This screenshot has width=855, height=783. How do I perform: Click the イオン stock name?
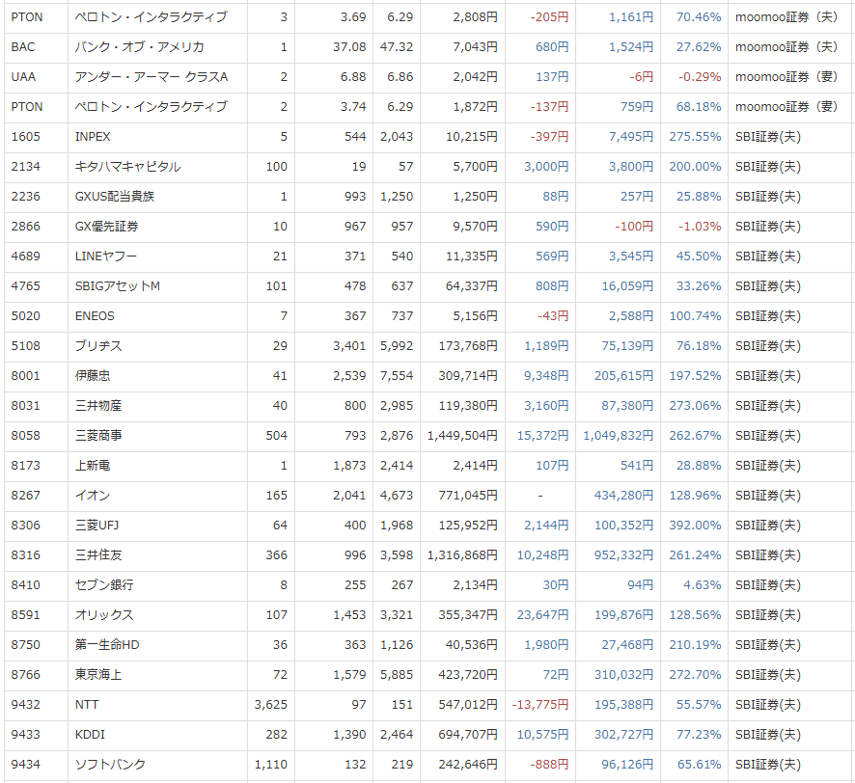[93, 496]
